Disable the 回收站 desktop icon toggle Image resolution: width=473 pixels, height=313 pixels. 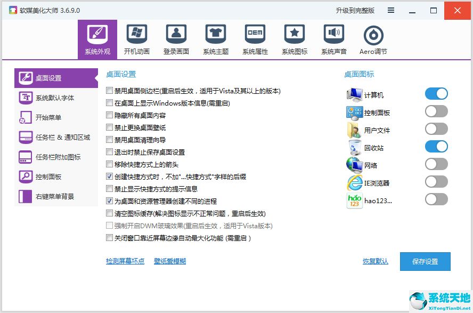click(436, 147)
